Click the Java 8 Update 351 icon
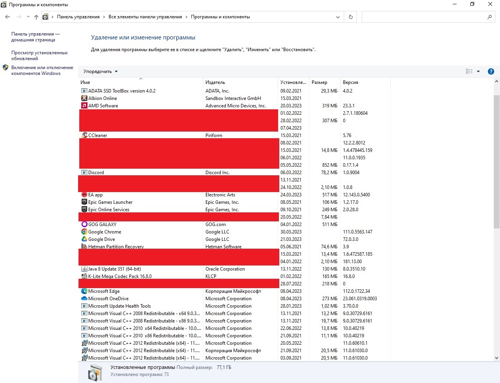Viewport: 500px width, 383px height. pyautogui.click(x=84, y=269)
